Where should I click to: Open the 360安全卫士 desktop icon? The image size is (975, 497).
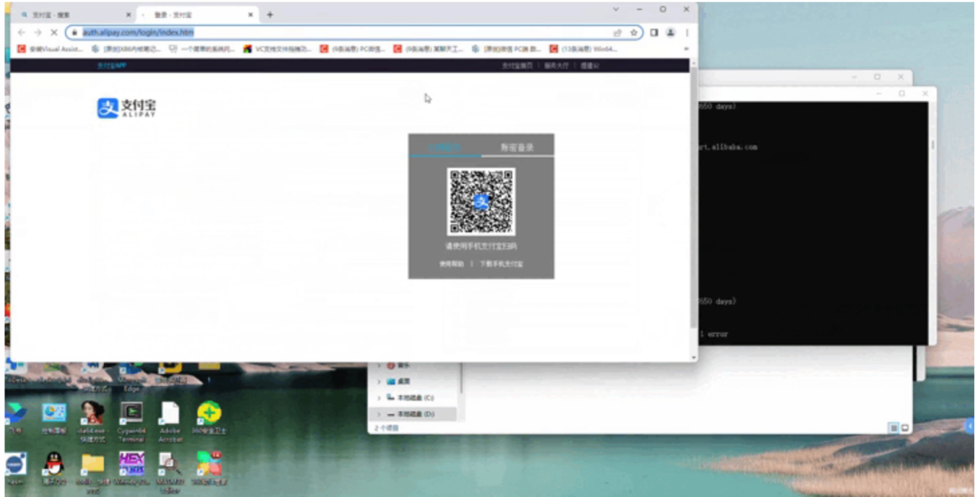[209, 419]
